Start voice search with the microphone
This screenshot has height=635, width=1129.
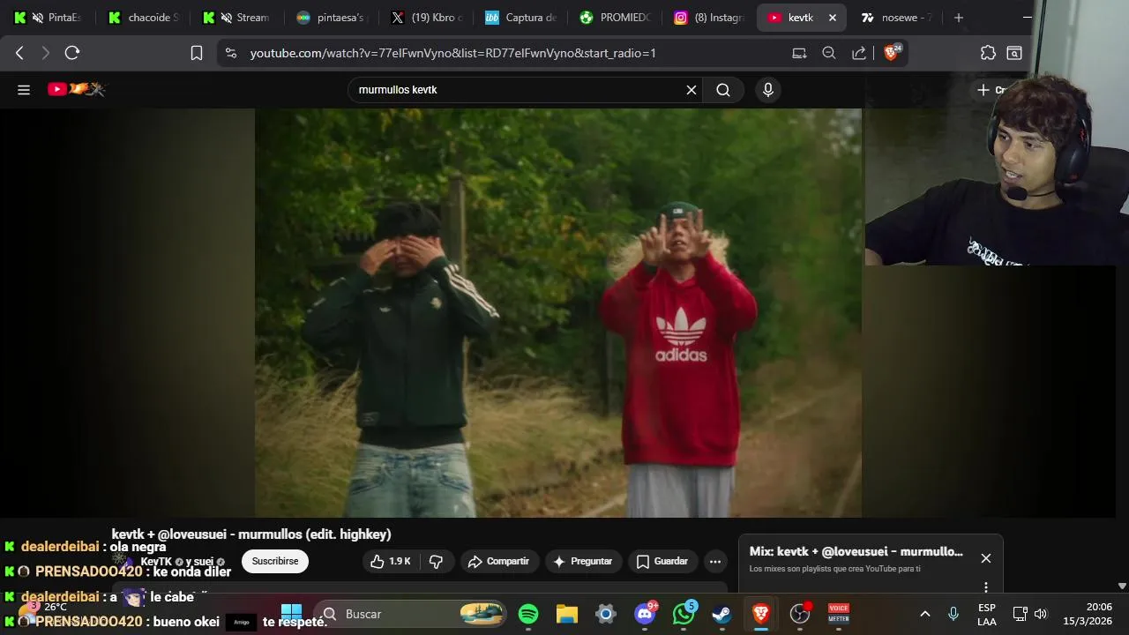768,89
